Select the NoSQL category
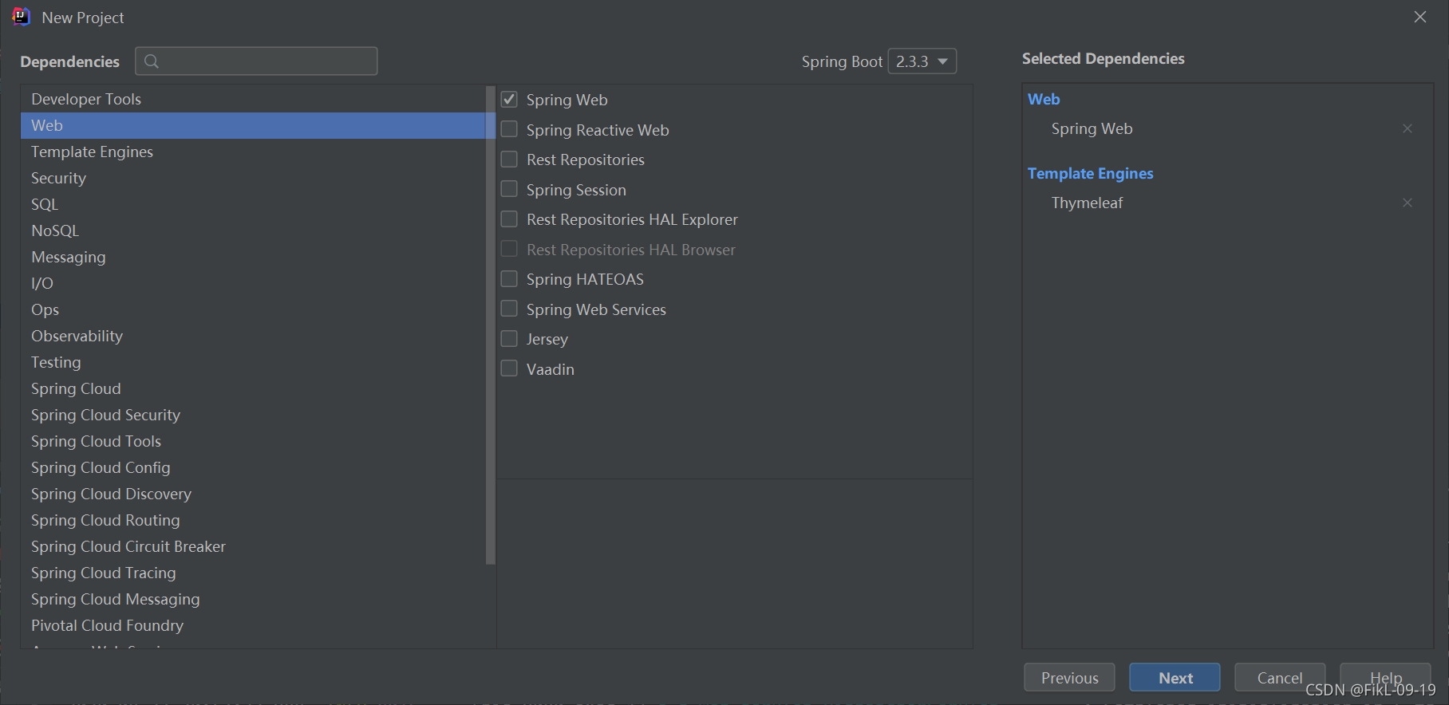This screenshot has height=705, width=1449. coord(253,230)
